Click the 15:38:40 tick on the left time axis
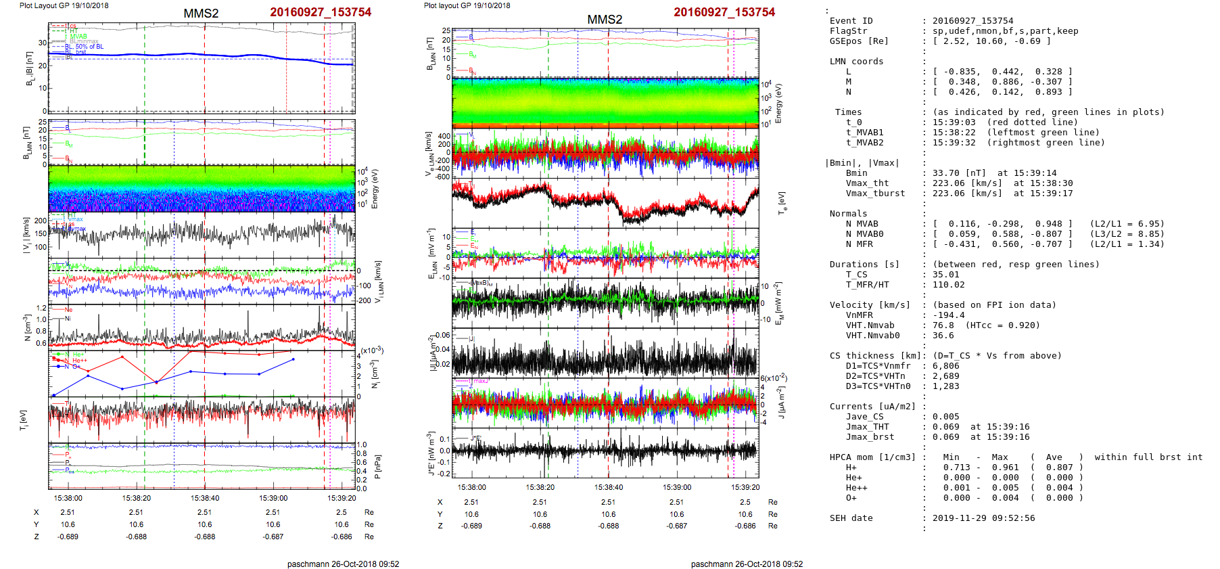Screen dimensions: 1220x569 205,498
